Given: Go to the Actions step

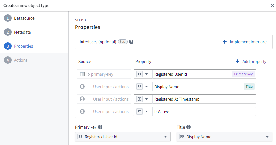Looking at the screenshot, I should pyautogui.click(x=21, y=60).
